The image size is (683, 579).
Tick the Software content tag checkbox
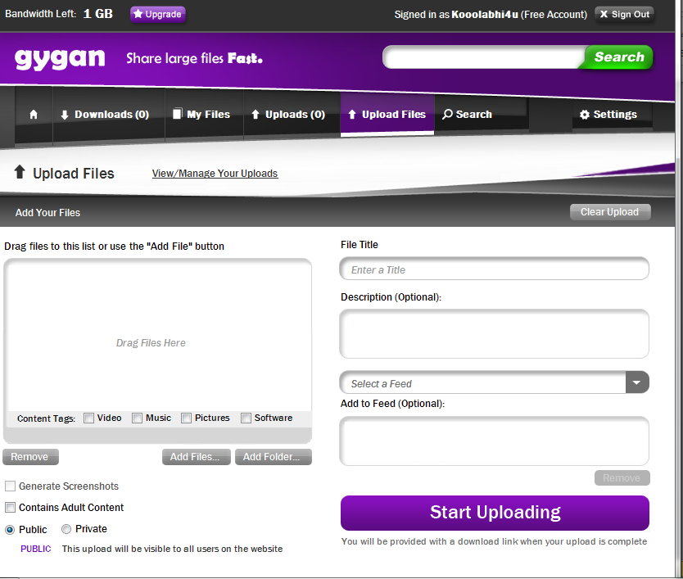point(247,418)
